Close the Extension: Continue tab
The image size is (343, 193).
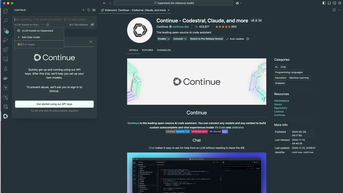169,10
